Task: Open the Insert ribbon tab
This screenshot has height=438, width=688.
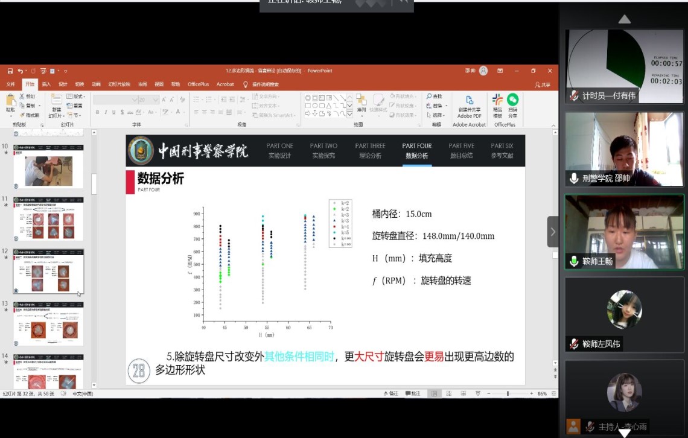Action: coord(46,84)
